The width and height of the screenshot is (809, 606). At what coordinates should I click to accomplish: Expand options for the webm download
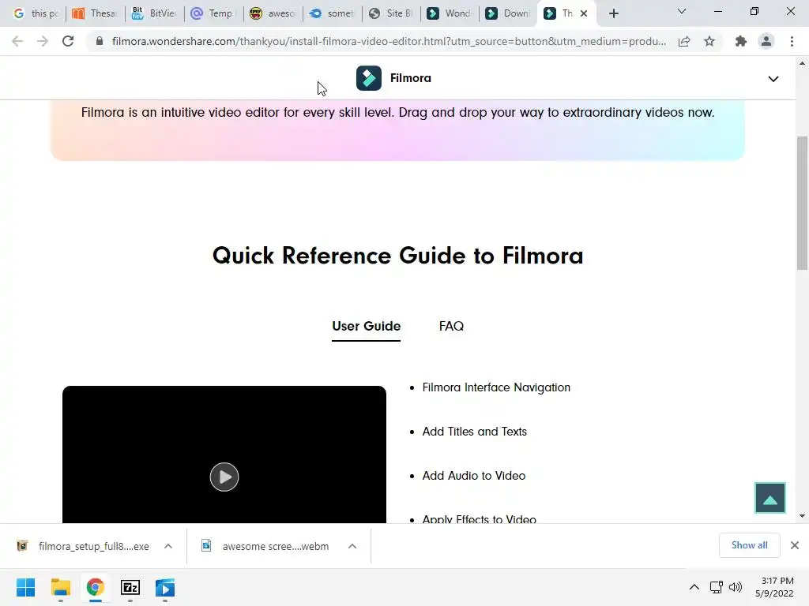pos(352,546)
